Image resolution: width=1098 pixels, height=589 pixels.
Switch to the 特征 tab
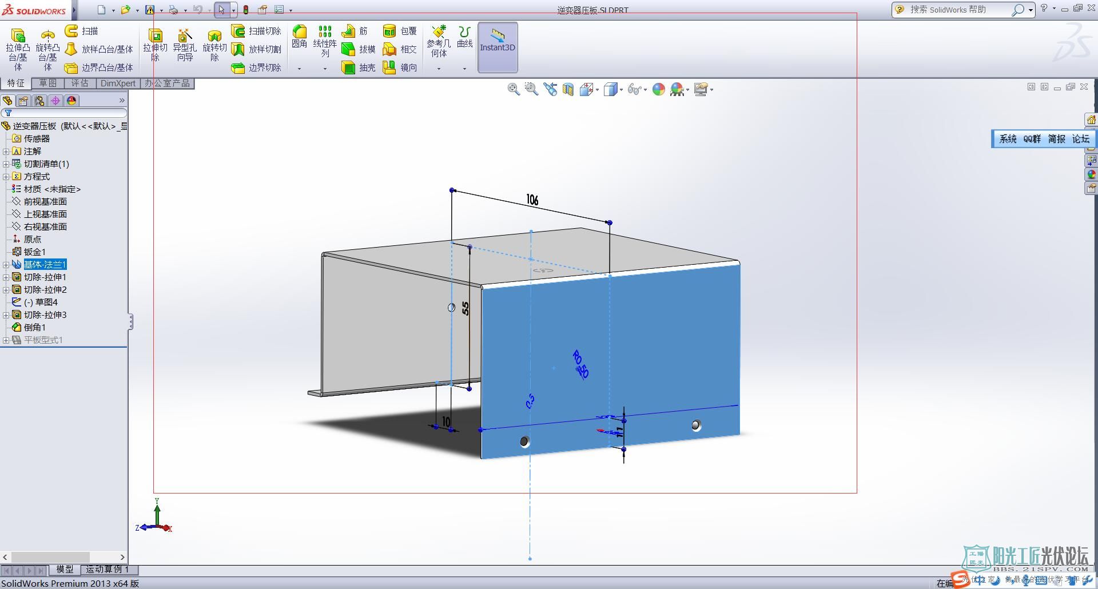[x=16, y=83]
